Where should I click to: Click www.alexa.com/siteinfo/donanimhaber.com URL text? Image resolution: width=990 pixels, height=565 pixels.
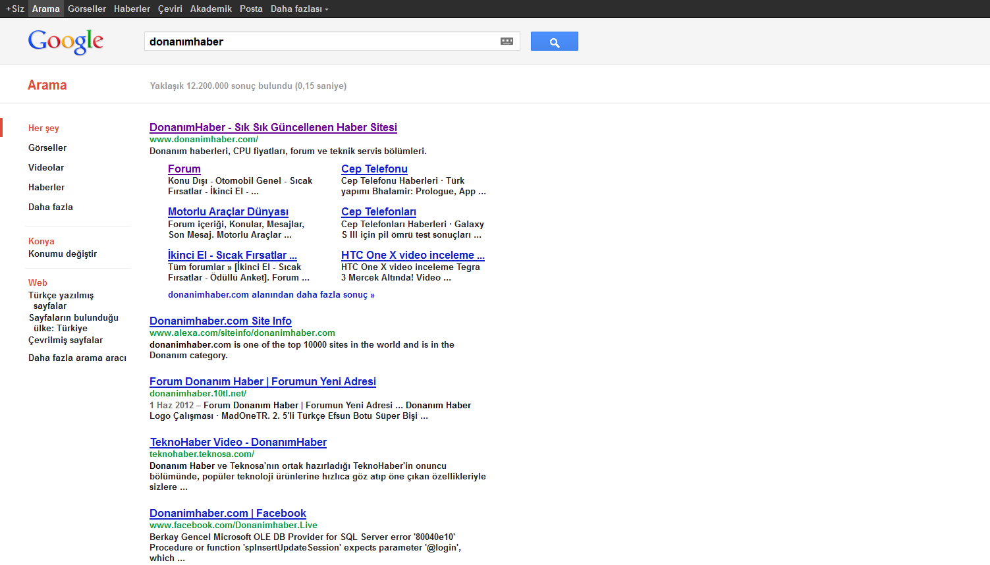click(242, 333)
